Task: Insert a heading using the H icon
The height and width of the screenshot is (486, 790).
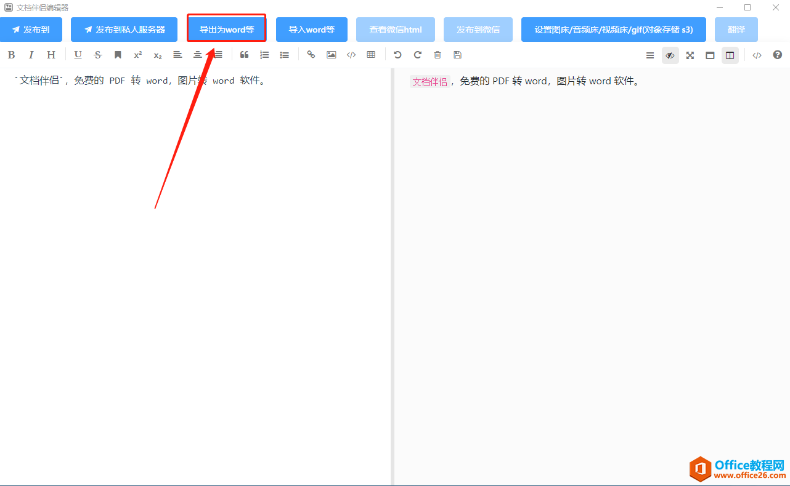Action: [x=51, y=55]
